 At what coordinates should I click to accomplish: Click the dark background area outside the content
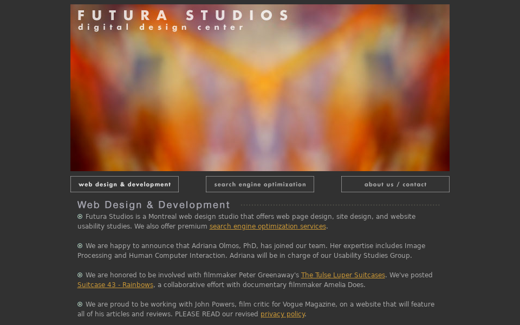[x=32, y=162]
